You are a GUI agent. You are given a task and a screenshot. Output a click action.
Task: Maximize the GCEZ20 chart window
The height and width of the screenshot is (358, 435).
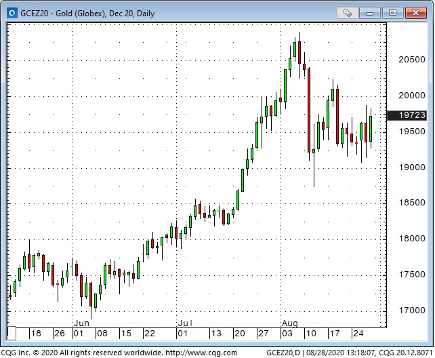click(x=392, y=13)
